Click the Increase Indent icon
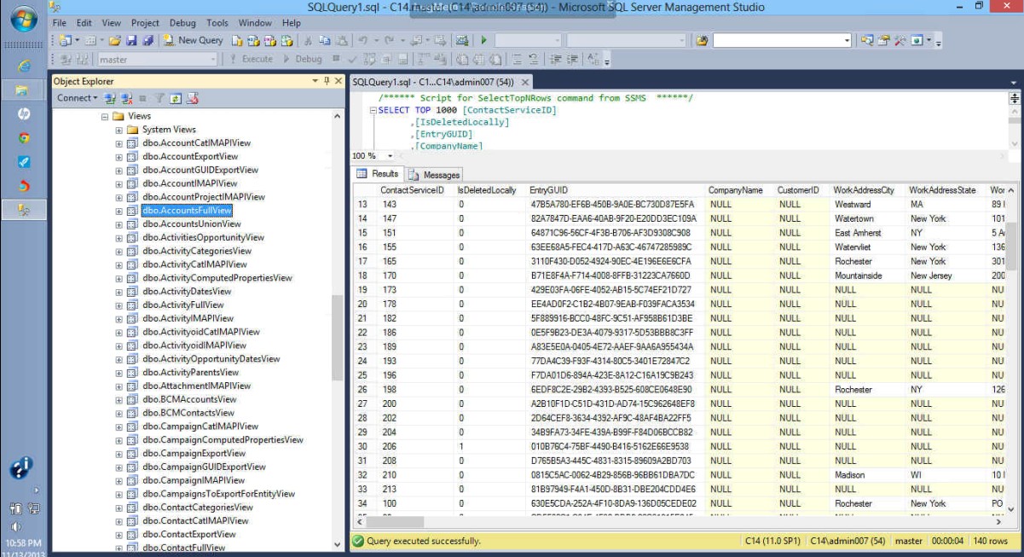Screen dimensions: 1024x557 571,60
